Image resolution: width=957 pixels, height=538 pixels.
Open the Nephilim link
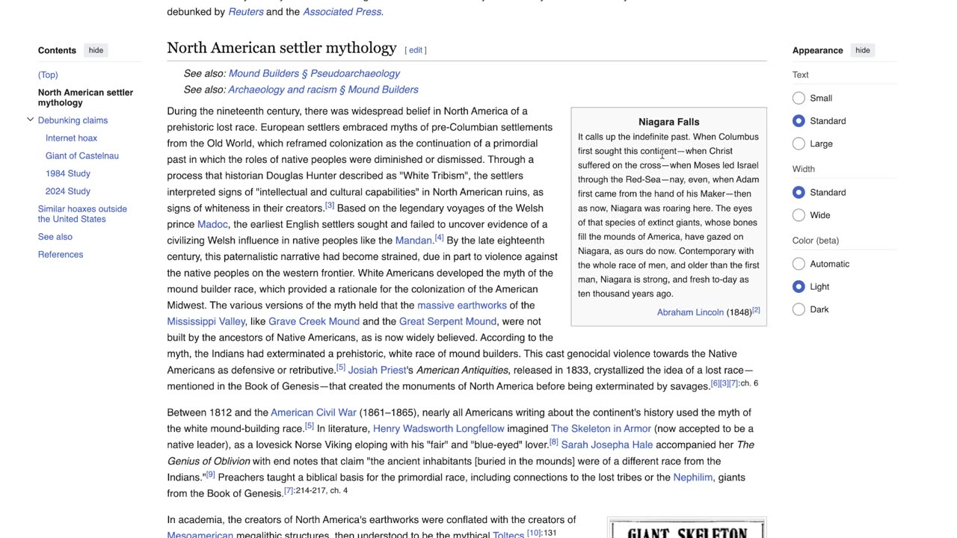(x=692, y=477)
